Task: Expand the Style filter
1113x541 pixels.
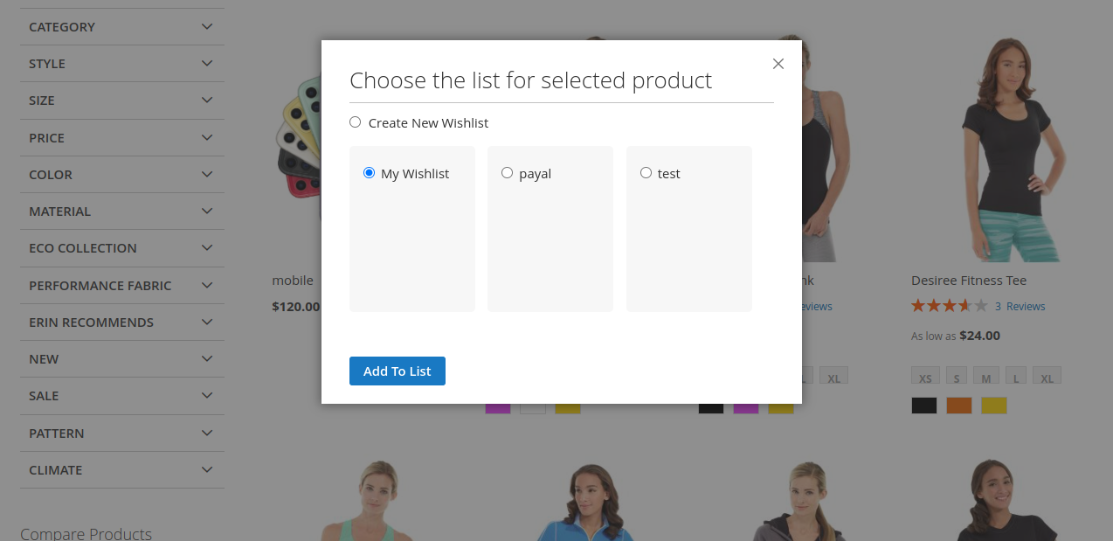Action: coord(122,64)
